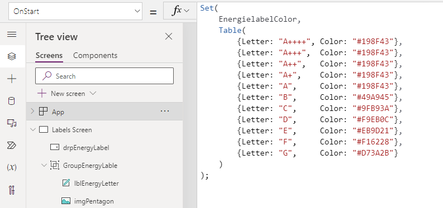The width and height of the screenshot is (443, 208).
Task: Click the Tree view panel title
Action: pyautogui.click(x=56, y=37)
